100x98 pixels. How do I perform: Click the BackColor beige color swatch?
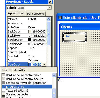click(x=30, y=31)
